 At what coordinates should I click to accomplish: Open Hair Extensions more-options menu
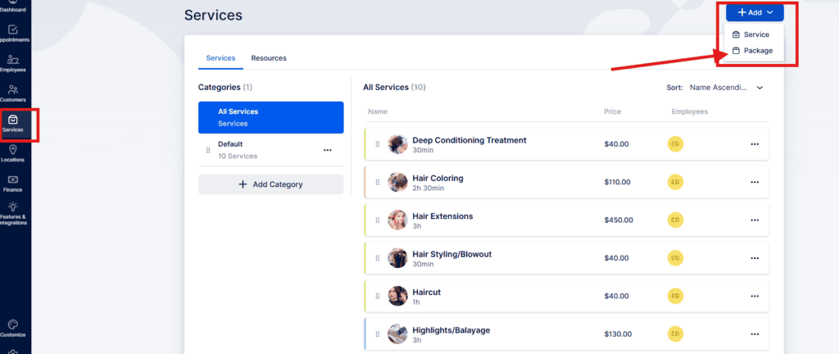(x=755, y=220)
